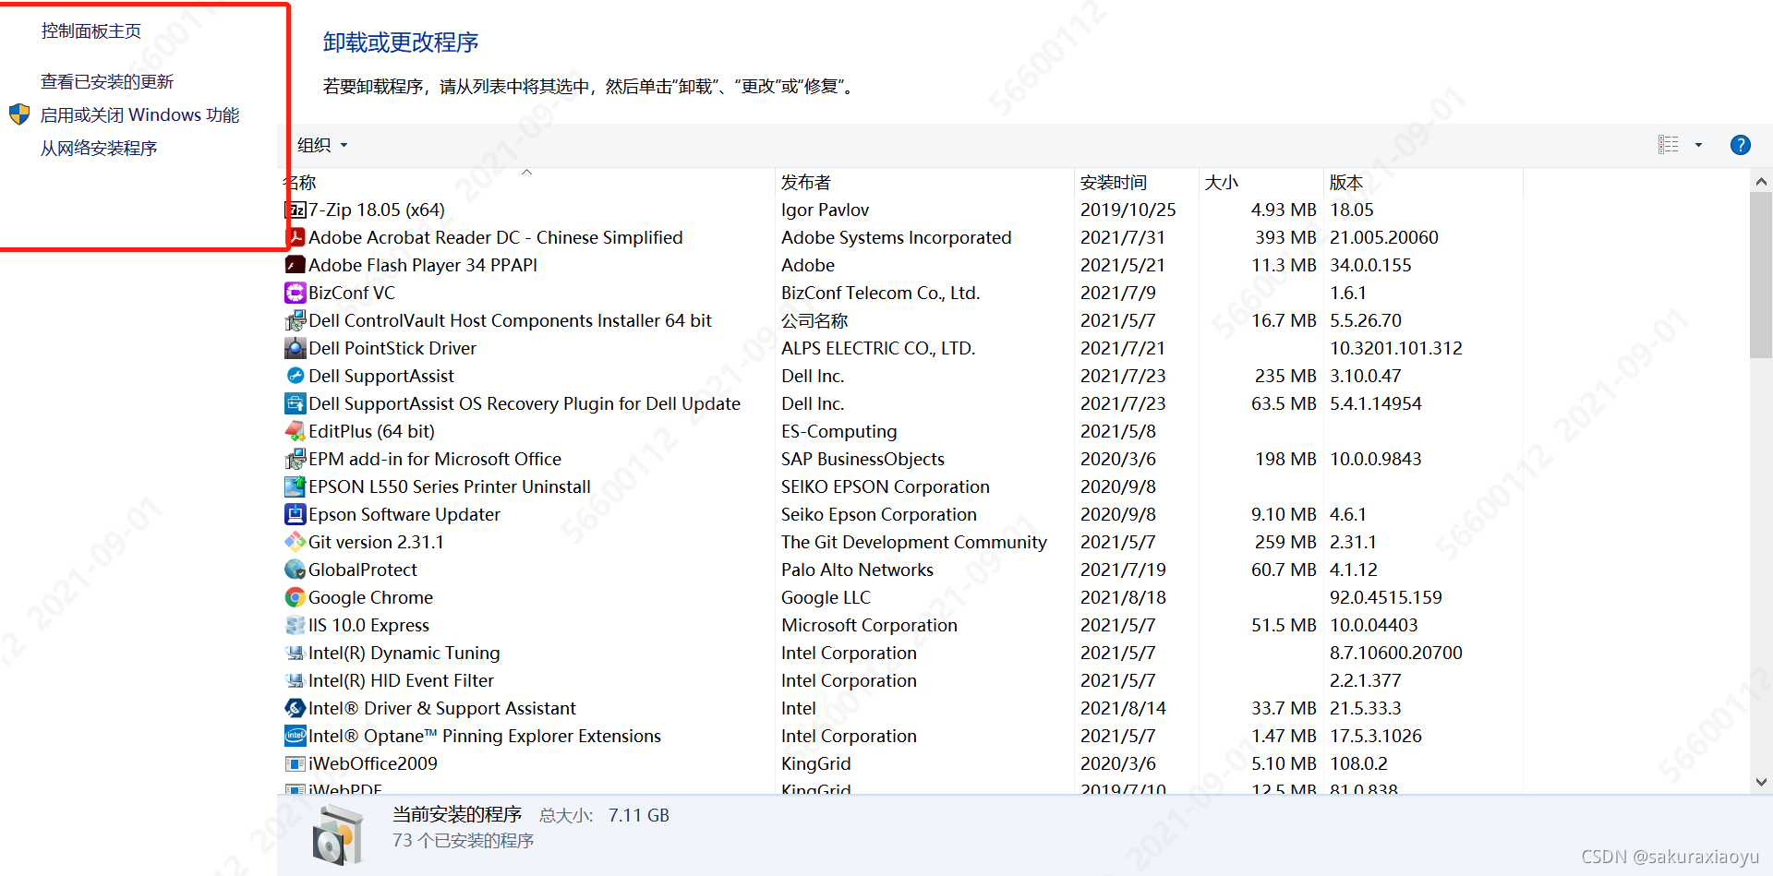Select Dell ControlVault Host Components Installer 64 bit
This screenshot has width=1773, height=876.
coord(511,321)
